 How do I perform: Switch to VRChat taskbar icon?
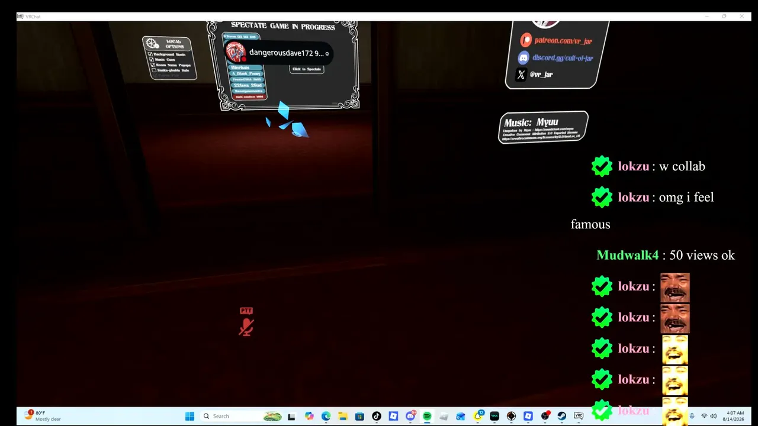click(x=579, y=416)
